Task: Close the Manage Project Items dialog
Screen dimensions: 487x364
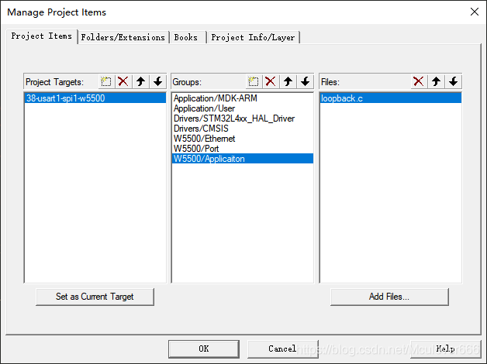Action: pos(475,12)
